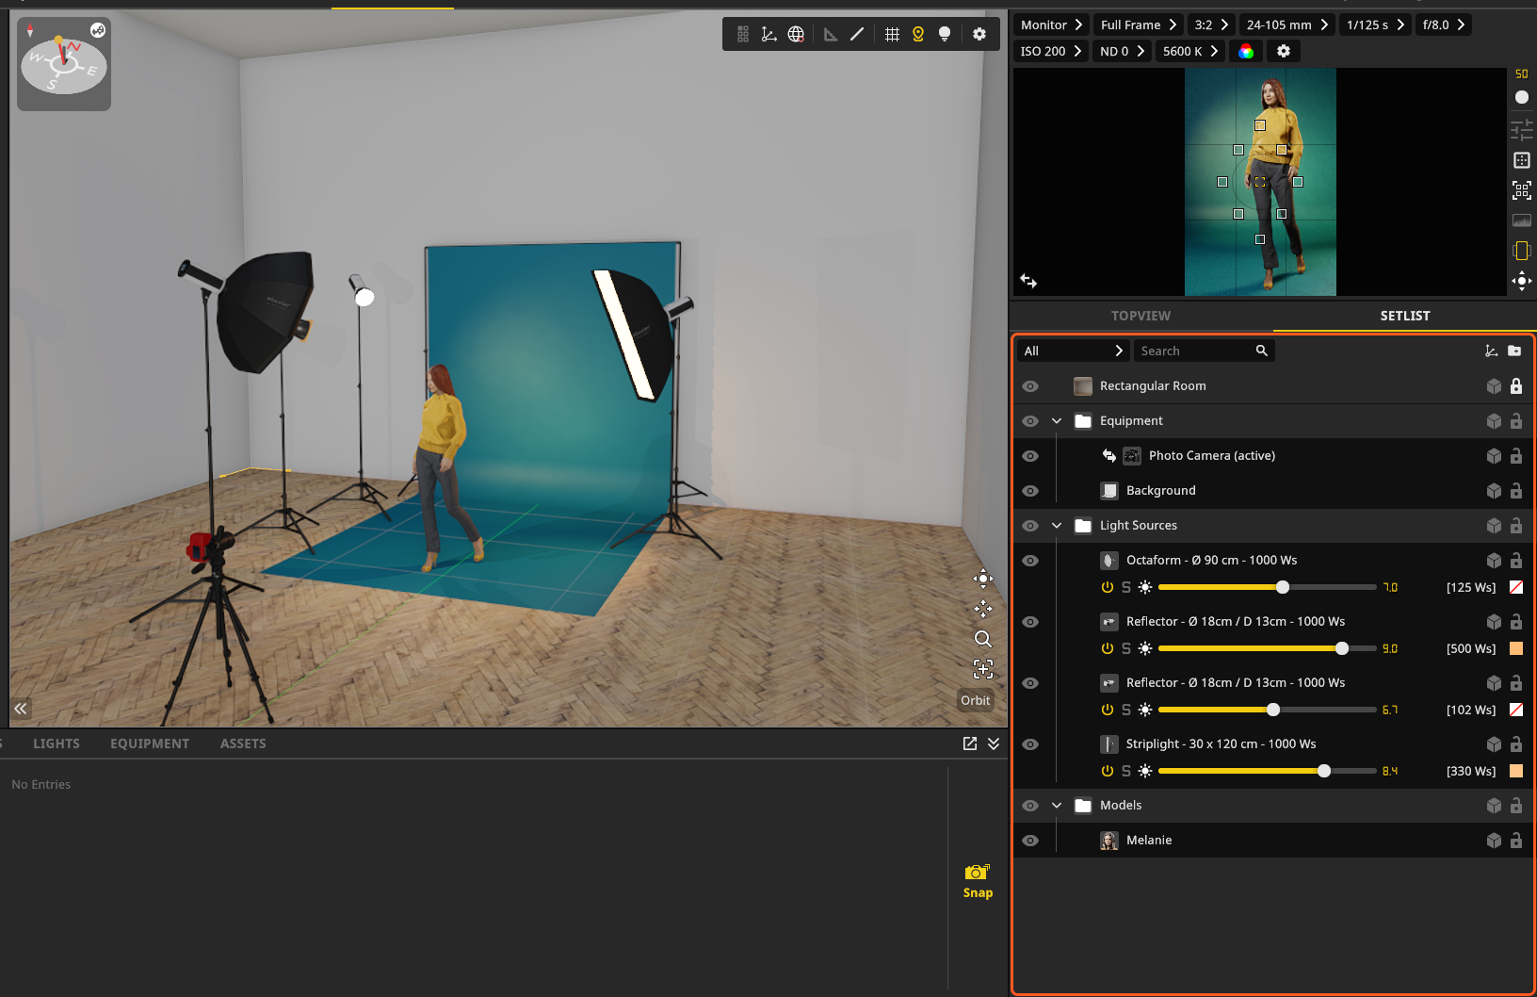Add a new folder in the setlist

click(1514, 351)
